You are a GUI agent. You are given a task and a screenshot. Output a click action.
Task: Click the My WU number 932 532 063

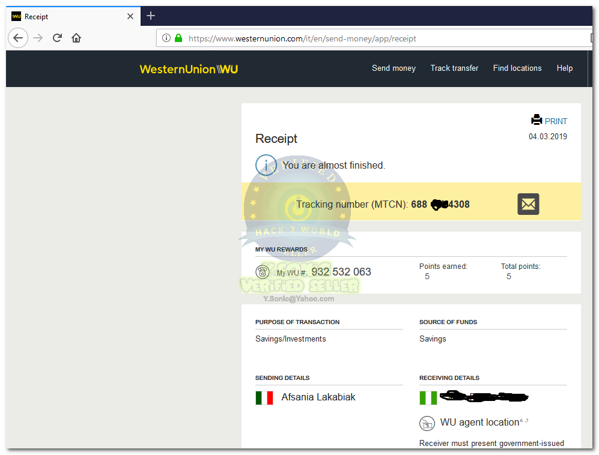tap(341, 272)
